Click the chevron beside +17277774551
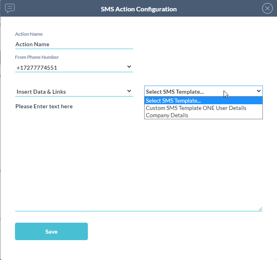This screenshot has width=277, height=260. (x=129, y=67)
